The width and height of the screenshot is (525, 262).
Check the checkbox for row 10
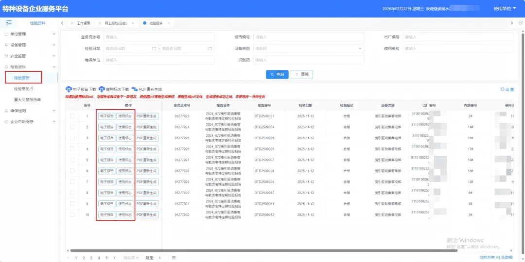coord(72,214)
